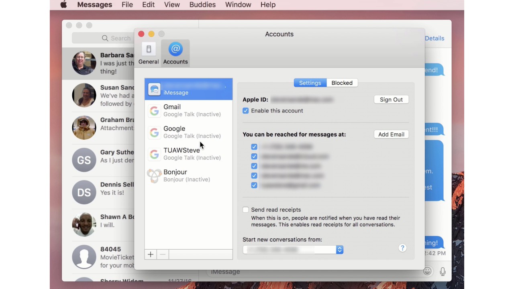Click the search magnifier icon in Messages
This screenshot has height=289, width=514.
(105, 38)
